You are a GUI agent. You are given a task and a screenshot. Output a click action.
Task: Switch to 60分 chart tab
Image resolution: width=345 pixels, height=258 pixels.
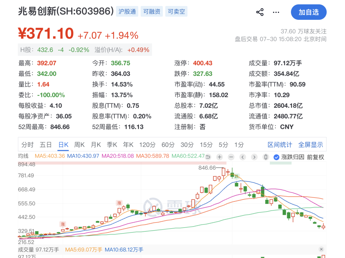[168, 145]
